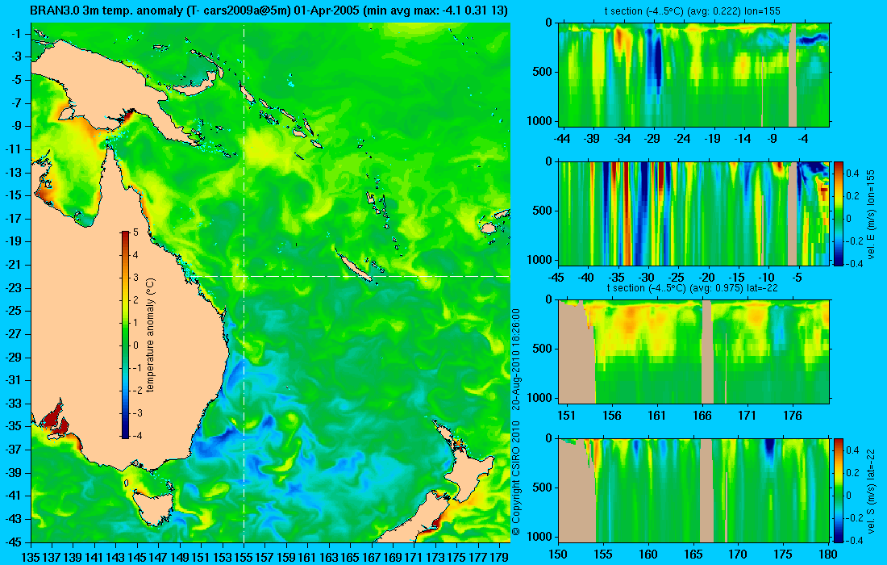Click the "180" x-axis label, vel. S plot
This screenshot has height=565, width=887.
tap(828, 555)
